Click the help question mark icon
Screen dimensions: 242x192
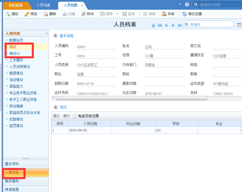pyautogui.click(x=187, y=5)
